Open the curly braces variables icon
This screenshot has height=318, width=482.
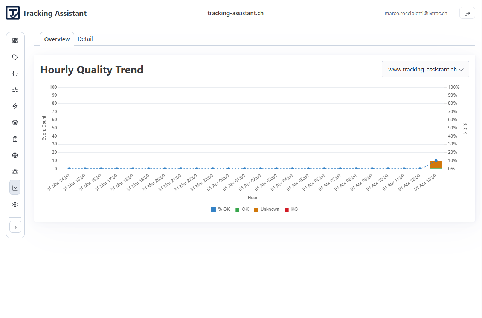(x=15, y=73)
